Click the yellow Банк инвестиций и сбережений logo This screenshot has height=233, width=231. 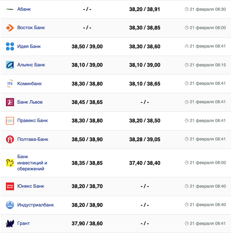pos(10,163)
